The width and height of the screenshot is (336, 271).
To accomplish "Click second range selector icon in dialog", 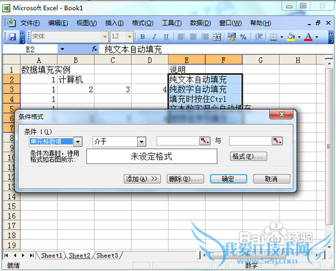I will pyautogui.click(x=278, y=141).
